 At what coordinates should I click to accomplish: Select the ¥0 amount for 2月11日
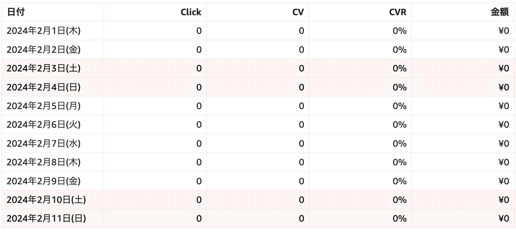point(504,219)
